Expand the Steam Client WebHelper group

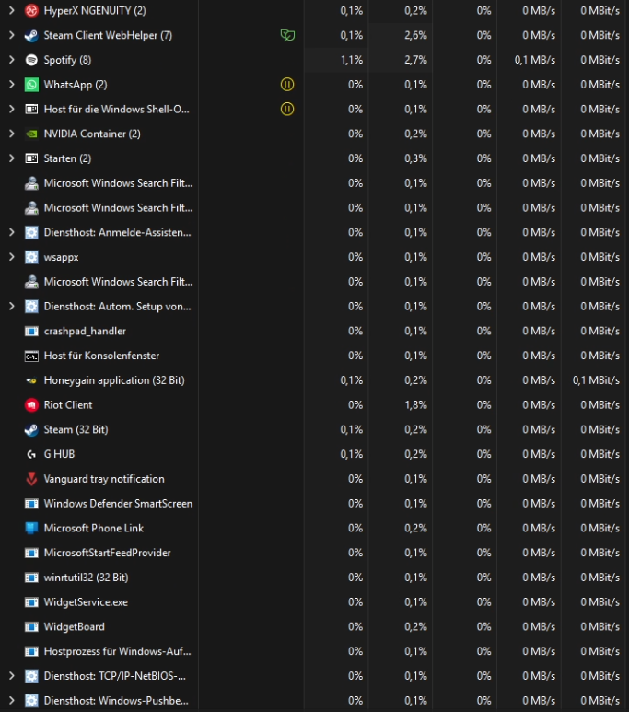(12, 35)
